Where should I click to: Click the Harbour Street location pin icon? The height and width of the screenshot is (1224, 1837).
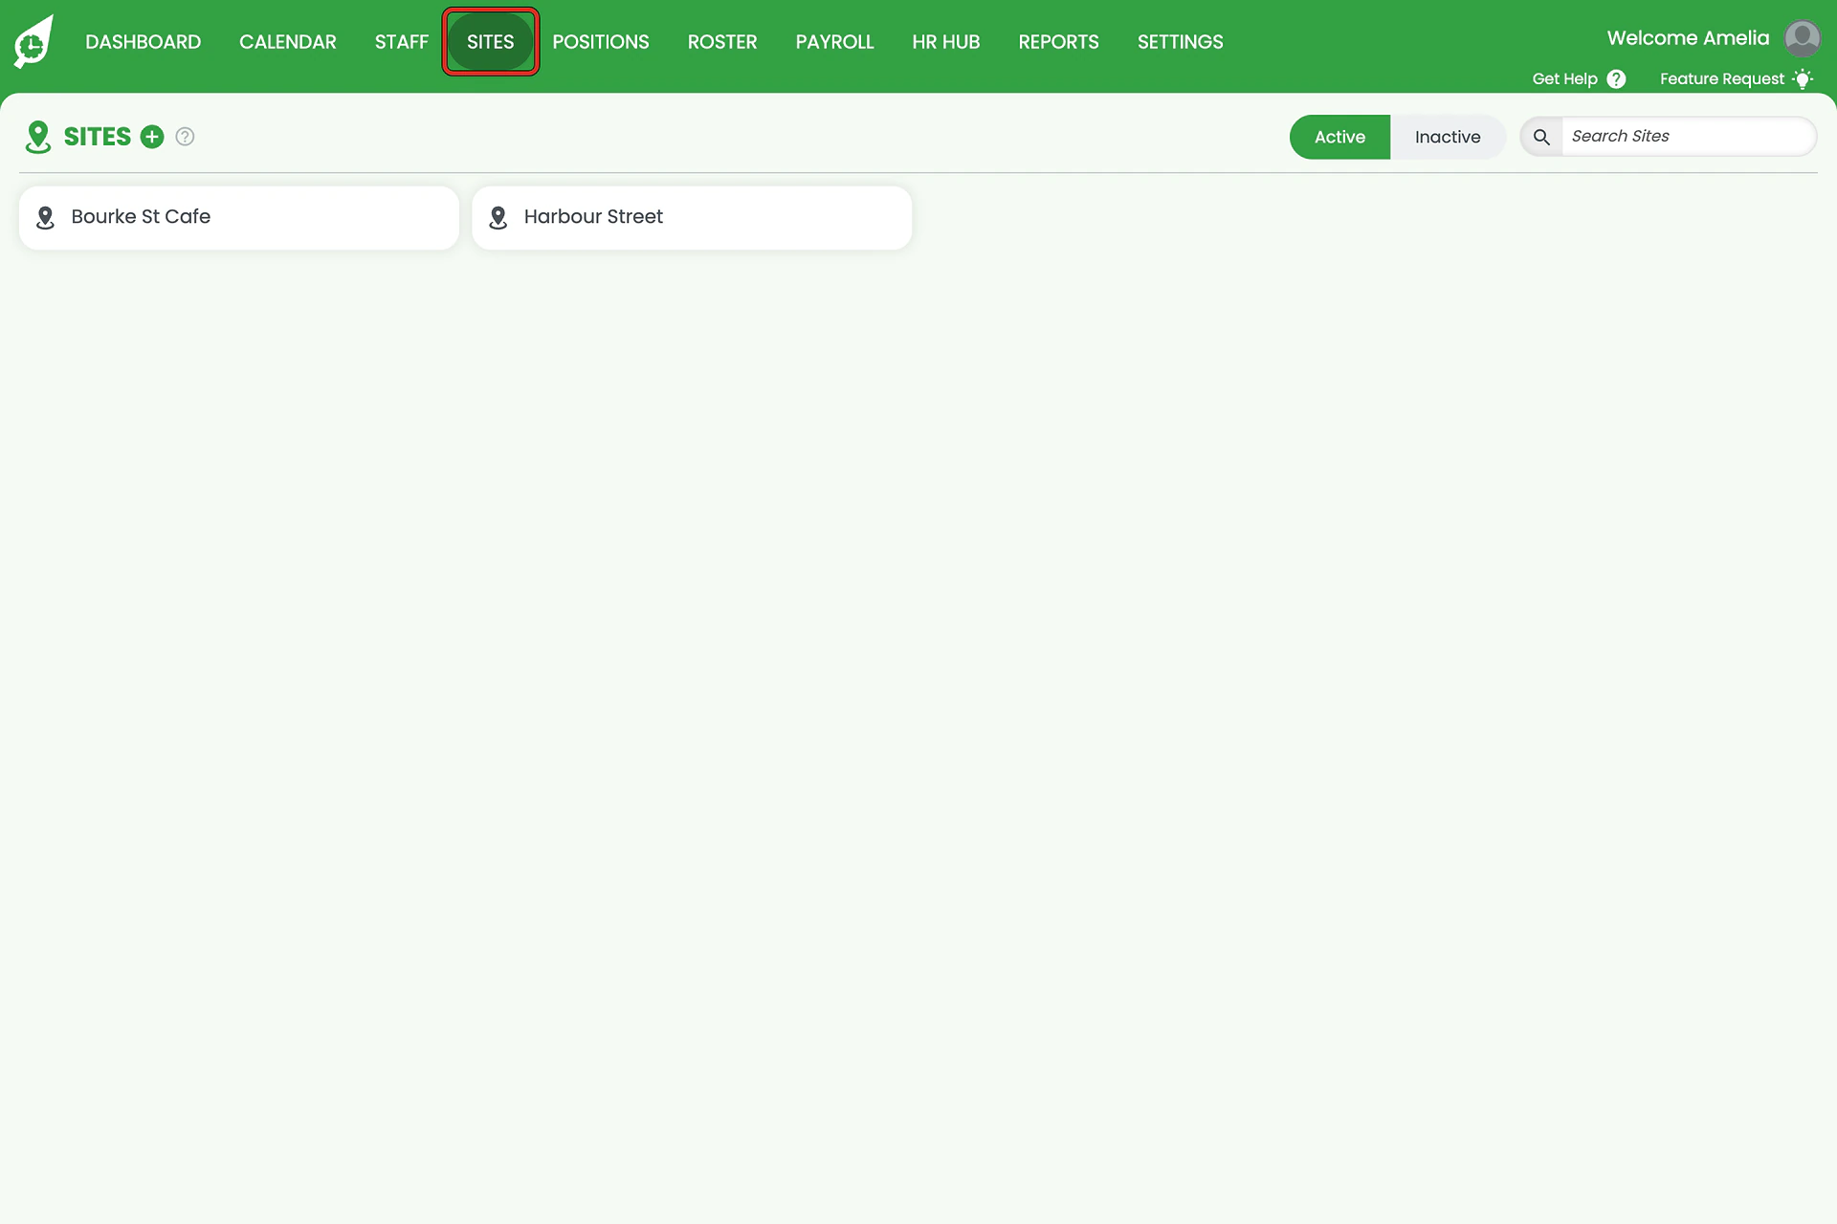click(x=498, y=218)
